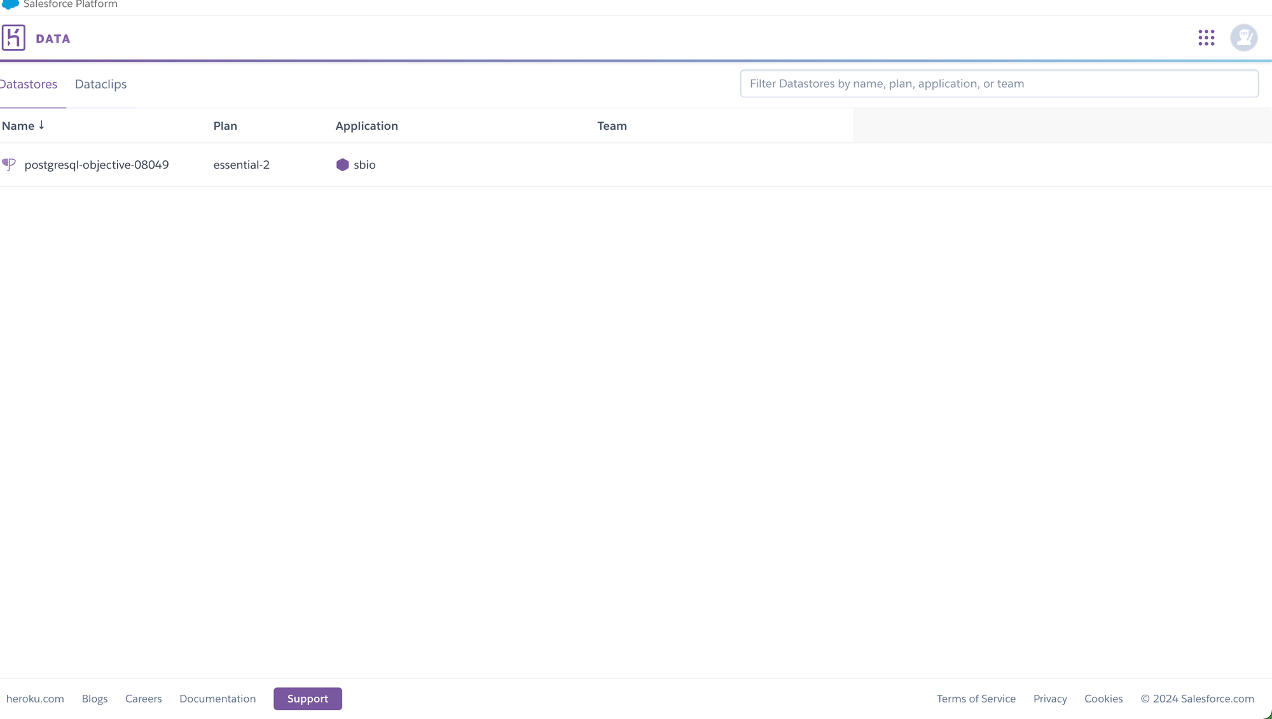Select the Filter Datastores search field
Viewport: 1272px width, 719px height.
999,83
